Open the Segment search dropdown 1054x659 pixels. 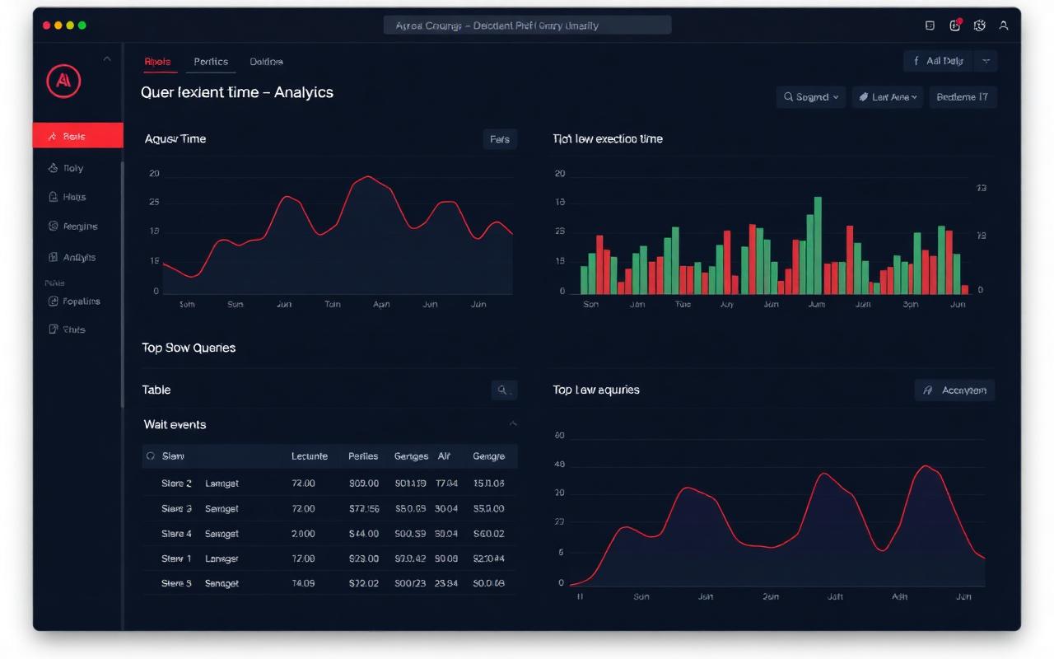click(810, 96)
